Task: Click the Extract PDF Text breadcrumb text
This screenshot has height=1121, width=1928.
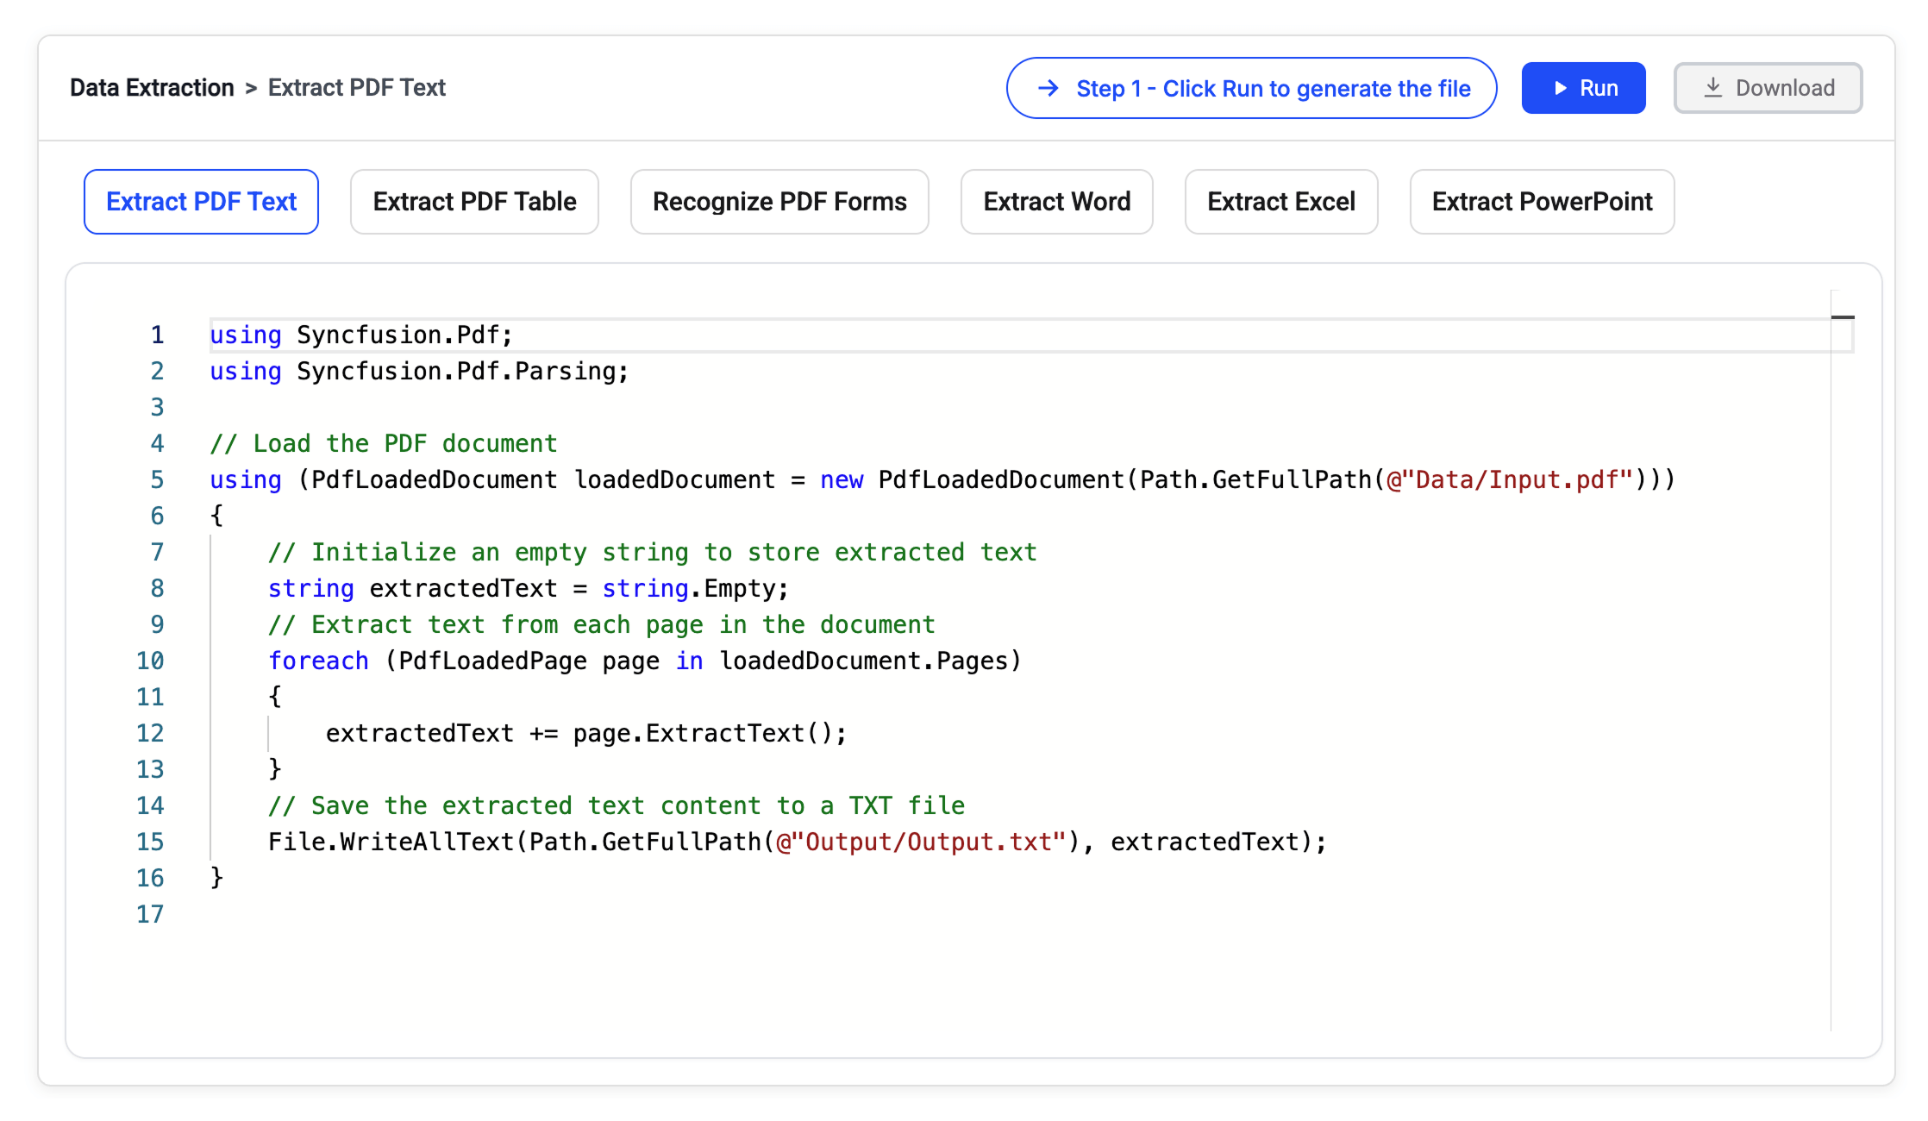Action: (356, 88)
